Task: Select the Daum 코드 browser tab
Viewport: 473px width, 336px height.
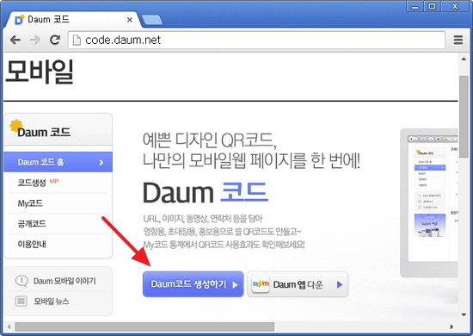Action: tap(72, 20)
